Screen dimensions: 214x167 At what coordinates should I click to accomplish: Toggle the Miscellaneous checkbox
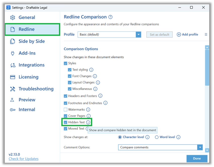click(x=70, y=89)
